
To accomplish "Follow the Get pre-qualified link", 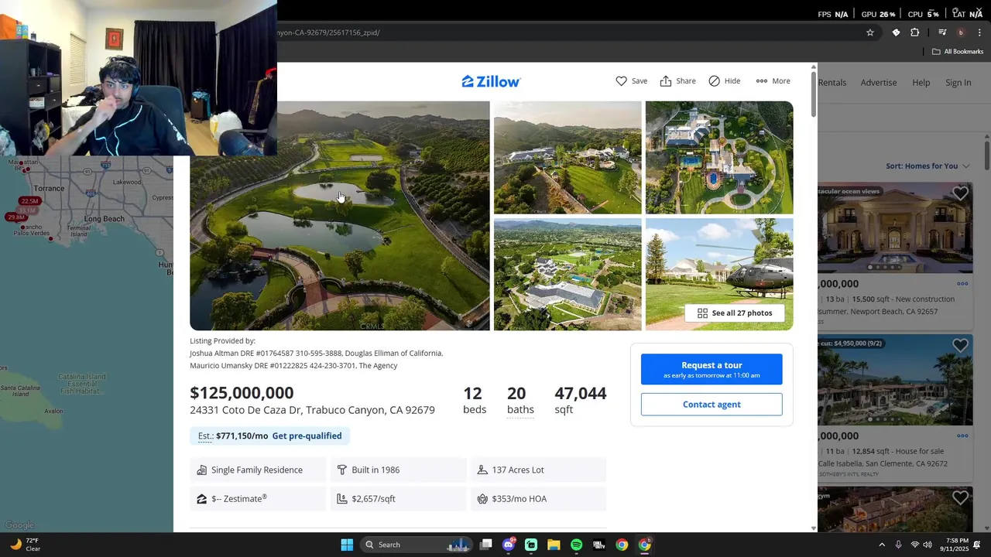I will (307, 436).
